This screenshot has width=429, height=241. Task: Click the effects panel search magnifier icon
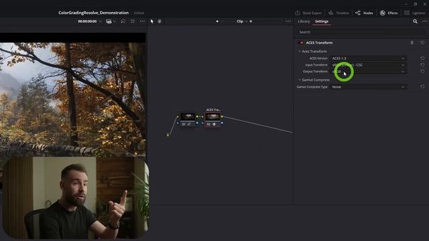coord(415,21)
